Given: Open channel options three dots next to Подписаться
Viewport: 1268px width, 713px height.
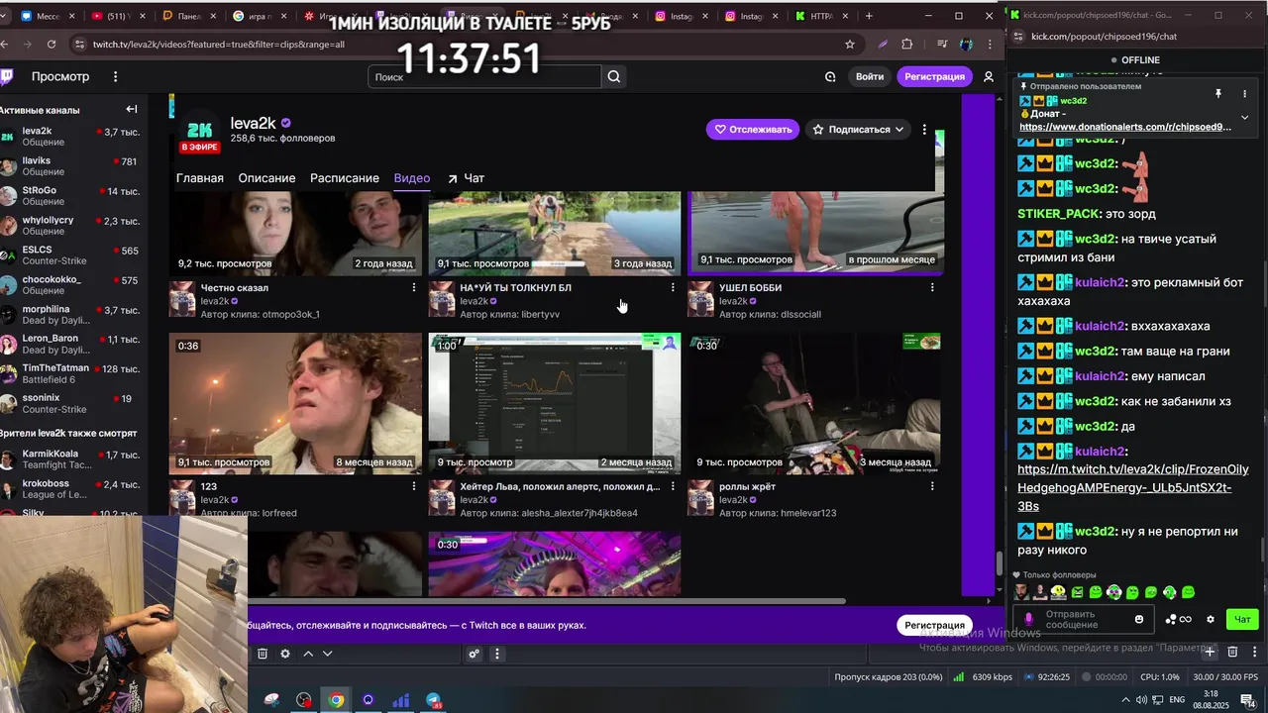Looking at the screenshot, I should [x=924, y=129].
